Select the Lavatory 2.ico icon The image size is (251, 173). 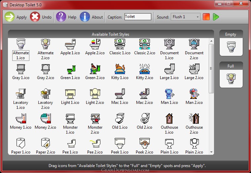point(46,94)
